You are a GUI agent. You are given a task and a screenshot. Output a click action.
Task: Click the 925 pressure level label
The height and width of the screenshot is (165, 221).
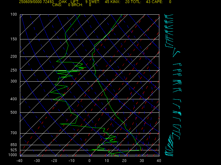click(x=14, y=150)
